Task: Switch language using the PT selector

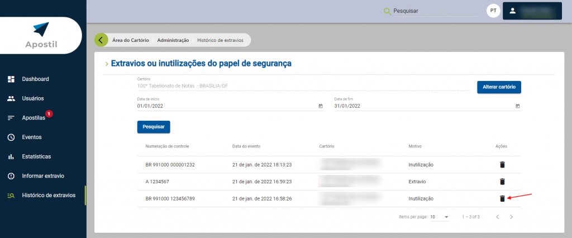Action: pyautogui.click(x=493, y=11)
